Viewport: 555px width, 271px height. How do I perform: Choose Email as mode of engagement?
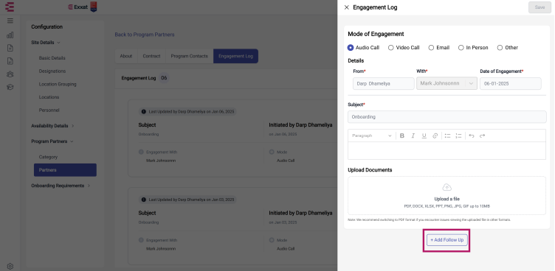439,48
